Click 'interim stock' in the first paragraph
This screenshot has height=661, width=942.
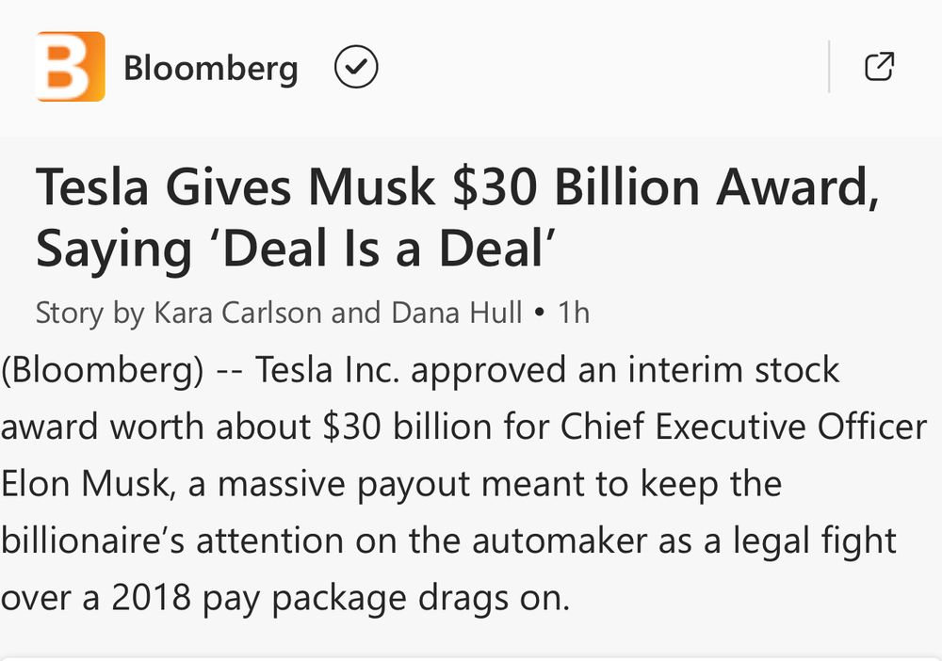pyautogui.click(x=735, y=370)
